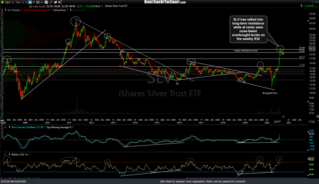The image size is (319, 184).
Task: Select the 'm' minute timeframe
Action: [x=13, y=2]
